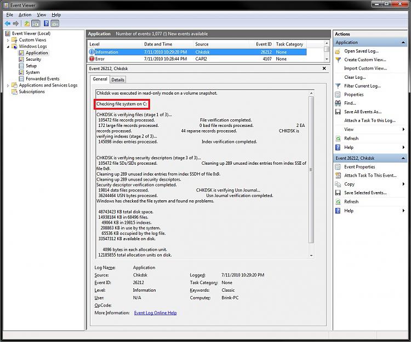The height and width of the screenshot is (342, 411).
Task: Open the Help menu
Action: tap(56, 15)
